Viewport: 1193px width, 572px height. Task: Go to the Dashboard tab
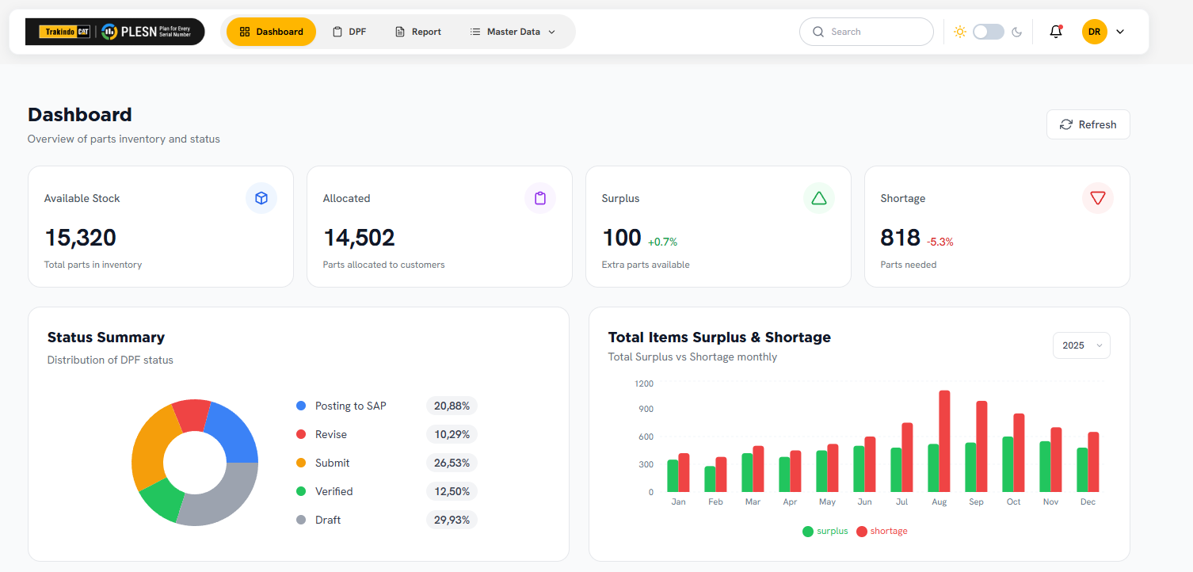point(271,32)
